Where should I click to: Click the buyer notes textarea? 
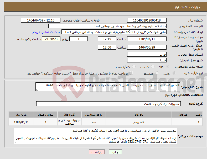[95, 136]
